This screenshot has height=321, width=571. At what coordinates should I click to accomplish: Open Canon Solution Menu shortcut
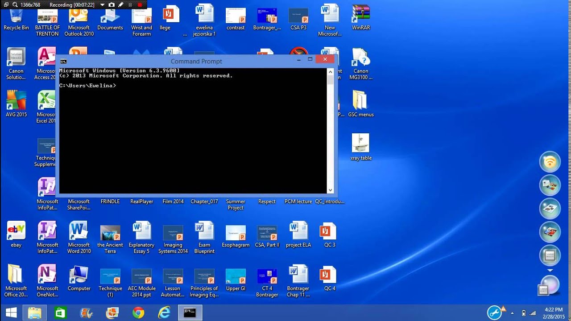click(x=16, y=64)
